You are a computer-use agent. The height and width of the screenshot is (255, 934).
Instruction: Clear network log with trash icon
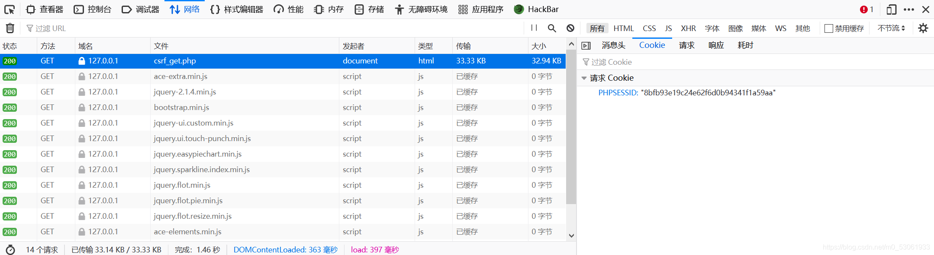(10, 28)
